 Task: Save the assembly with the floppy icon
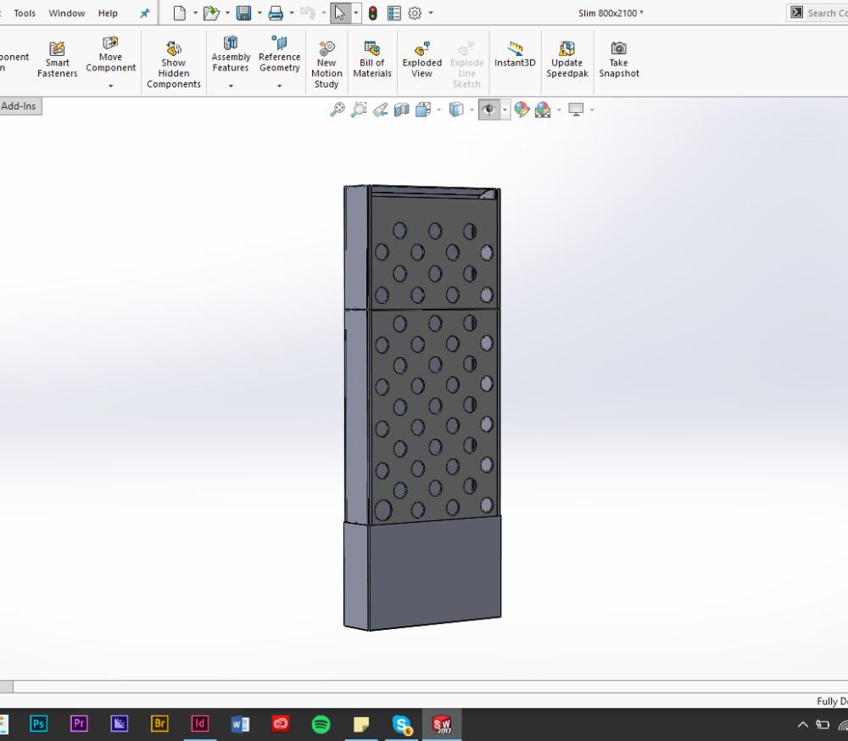(x=243, y=13)
